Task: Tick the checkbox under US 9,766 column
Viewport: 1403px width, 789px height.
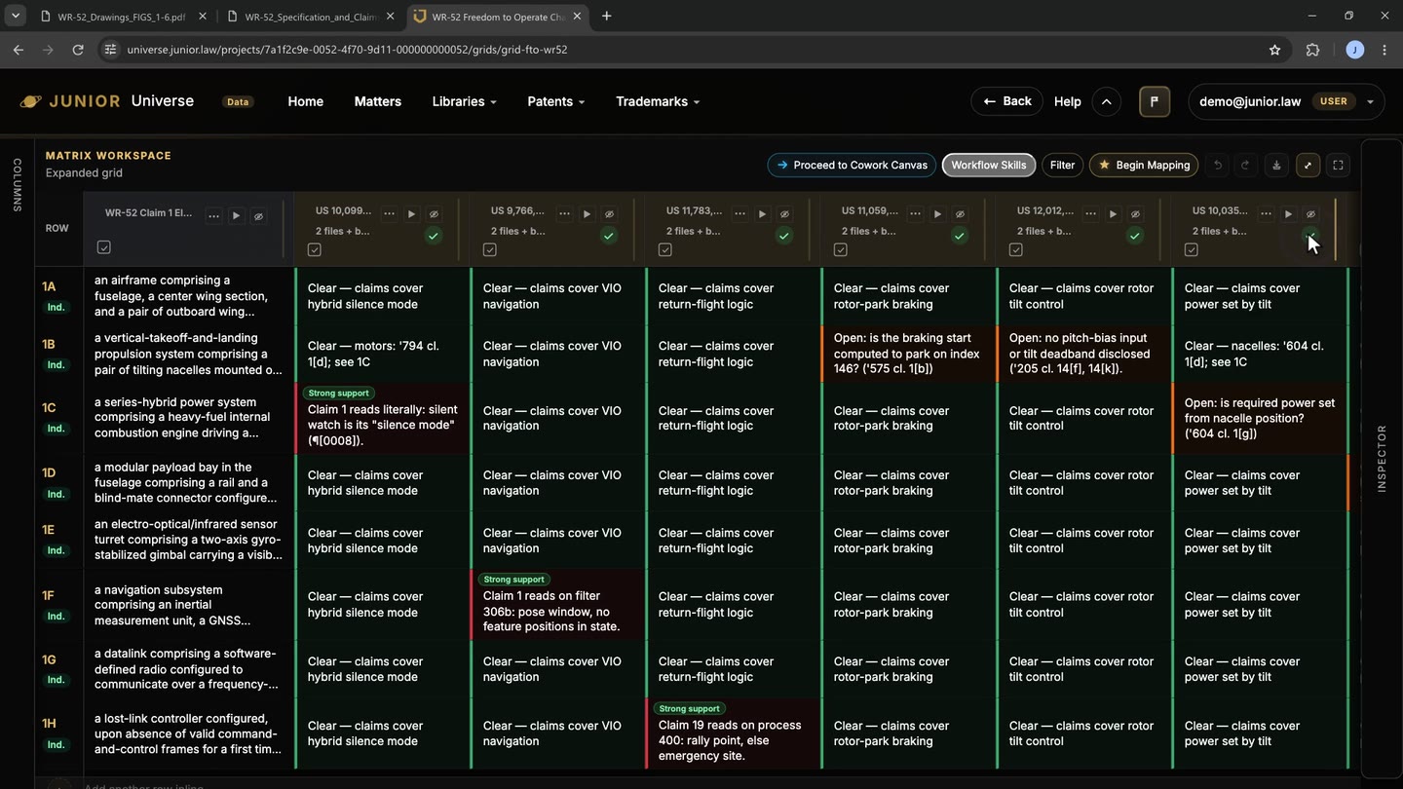Action: click(x=490, y=249)
